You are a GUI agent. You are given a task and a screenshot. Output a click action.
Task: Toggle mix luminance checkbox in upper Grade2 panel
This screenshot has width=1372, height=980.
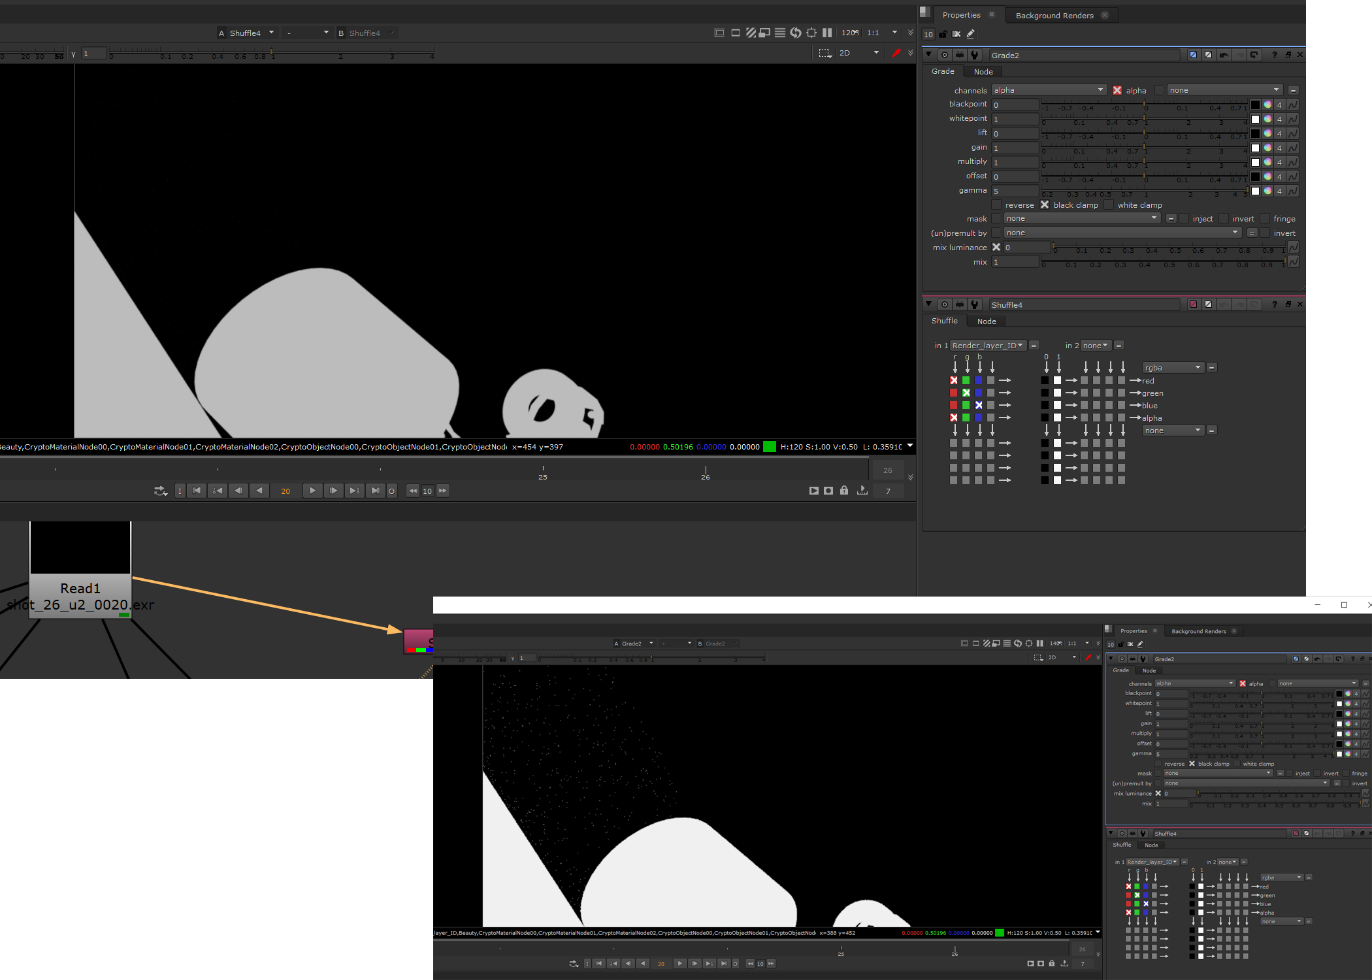point(996,247)
